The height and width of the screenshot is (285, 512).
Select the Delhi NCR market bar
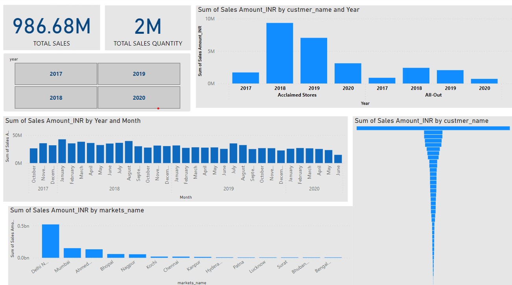point(51,241)
